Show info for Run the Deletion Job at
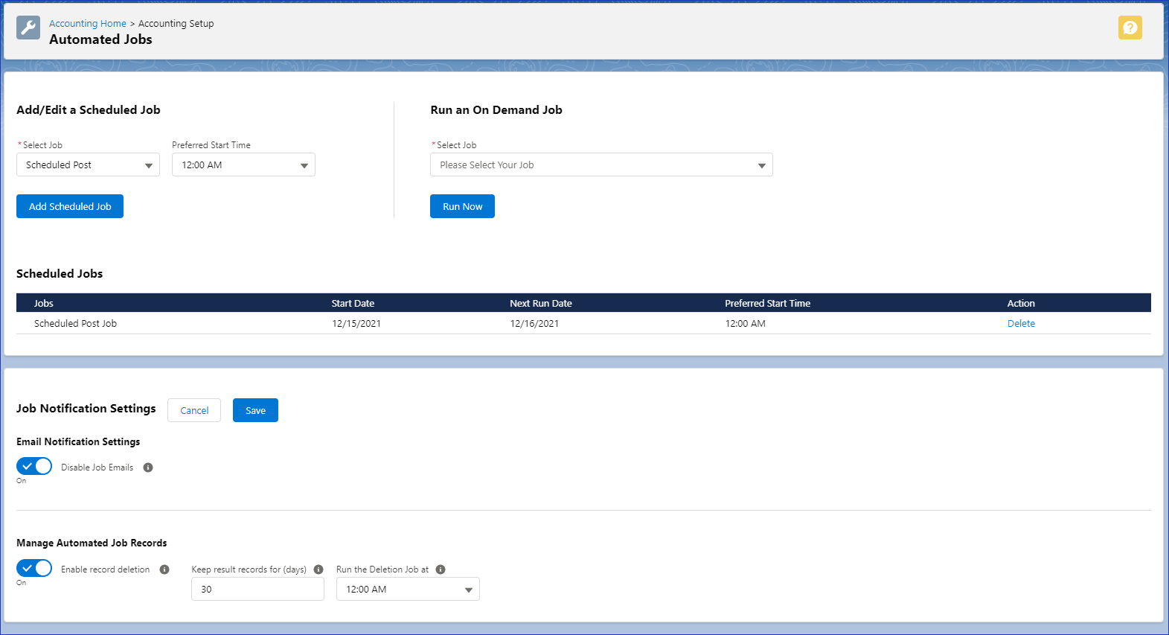The image size is (1169, 635). [441, 569]
